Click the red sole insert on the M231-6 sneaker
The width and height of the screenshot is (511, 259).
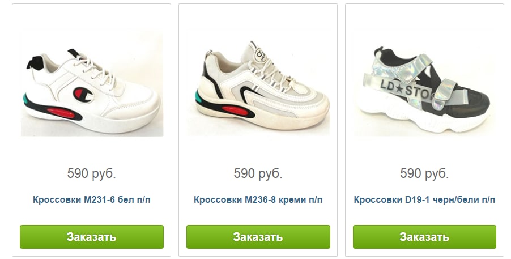(62, 112)
